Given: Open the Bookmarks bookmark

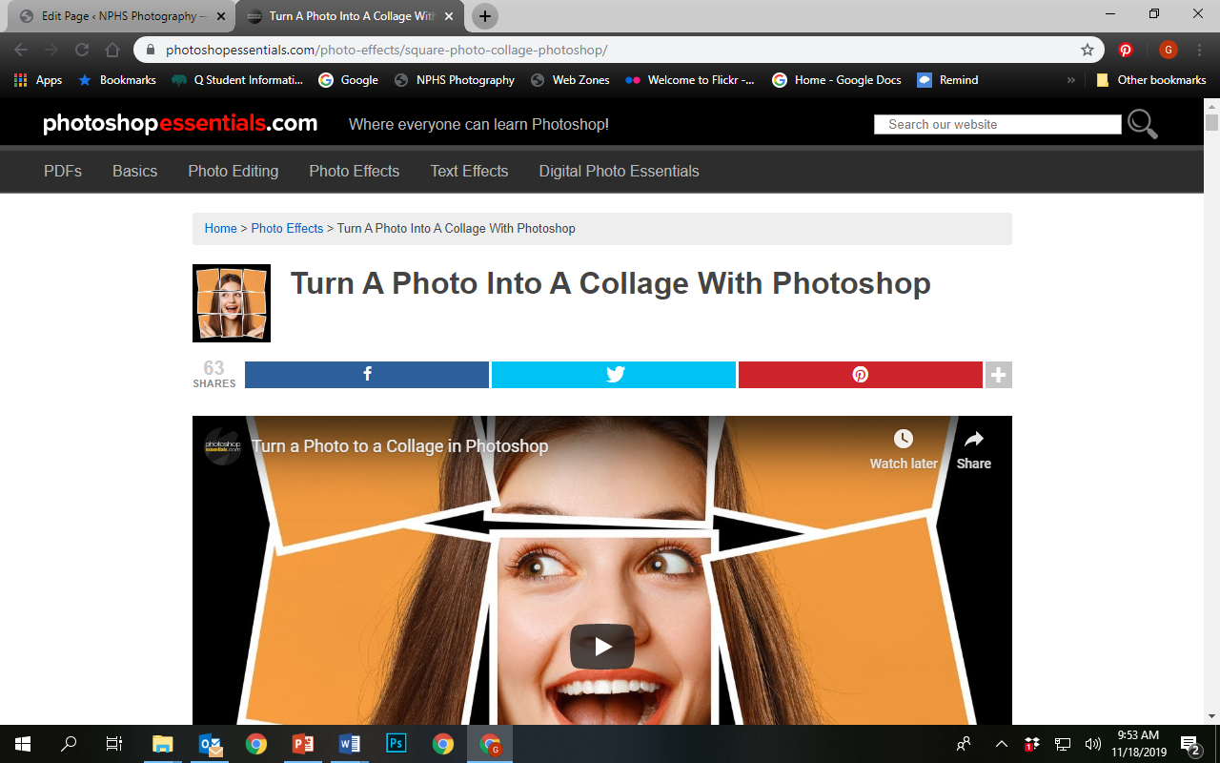Looking at the screenshot, I should click(117, 80).
